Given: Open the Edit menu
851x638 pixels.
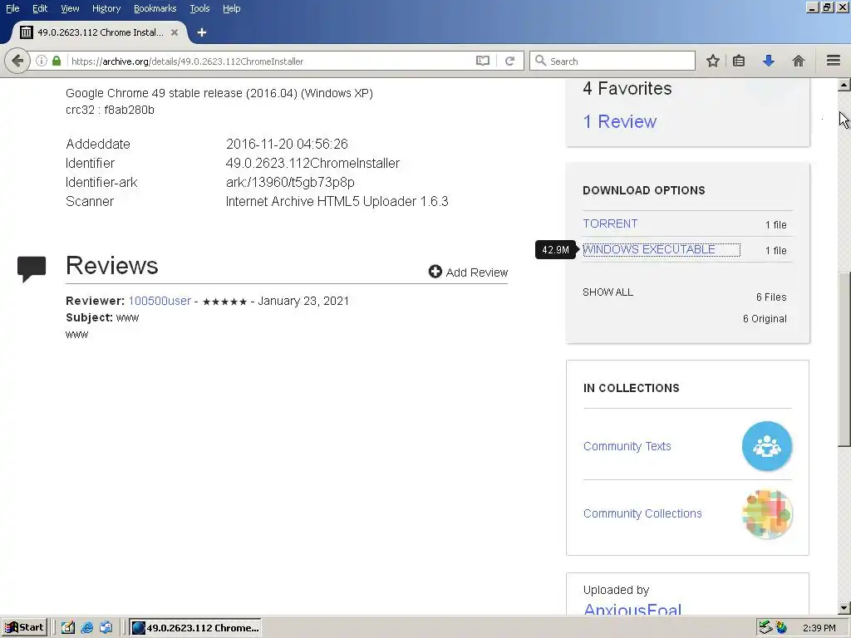Looking at the screenshot, I should tap(40, 8).
